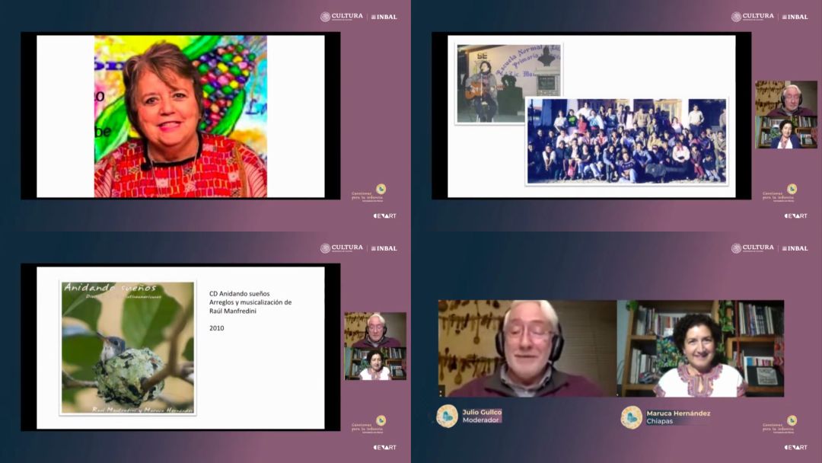
Task: Click the CENART logo in the top-right panel
Action: pyautogui.click(x=795, y=216)
